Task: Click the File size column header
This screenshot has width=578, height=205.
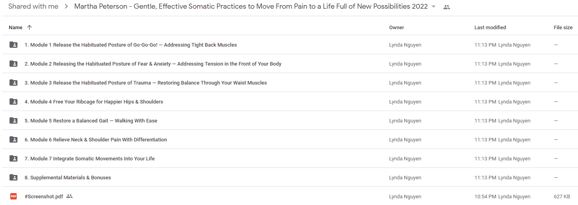Action: click(563, 28)
